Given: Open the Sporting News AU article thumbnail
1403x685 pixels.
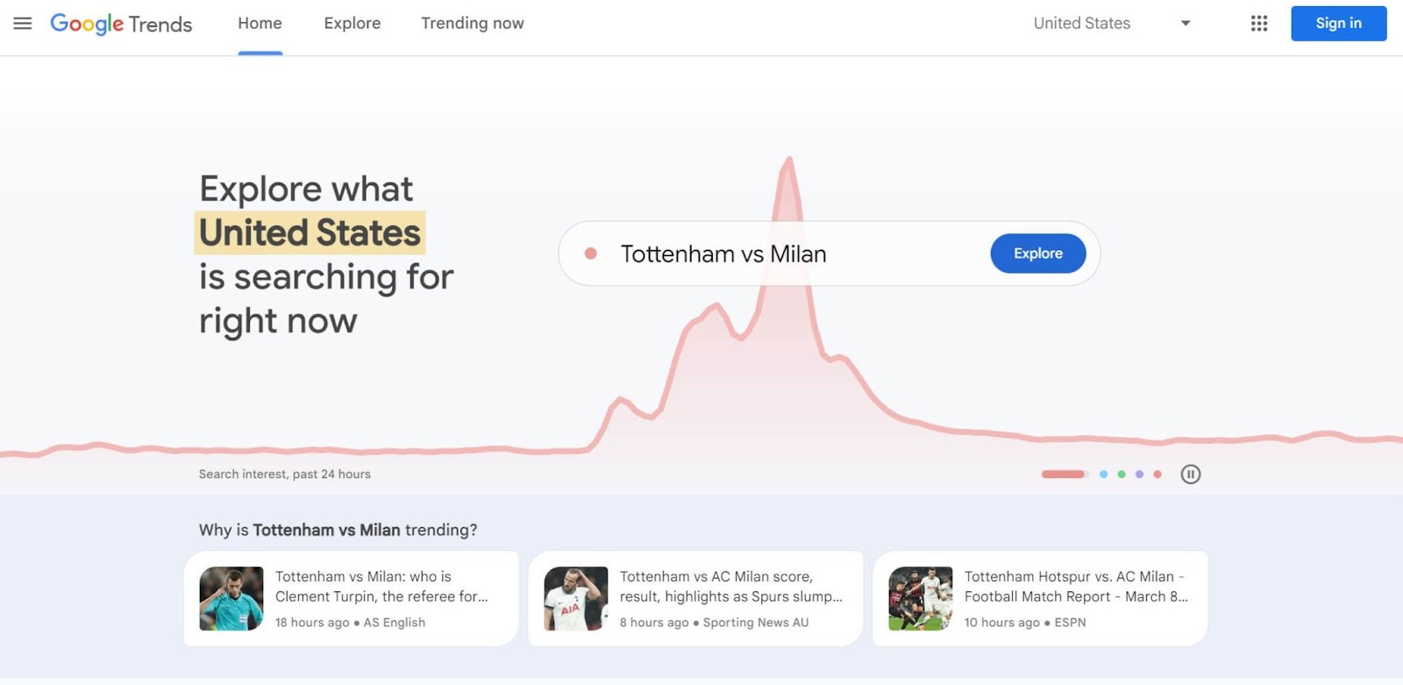Looking at the screenshot, I should pos(575,598).
